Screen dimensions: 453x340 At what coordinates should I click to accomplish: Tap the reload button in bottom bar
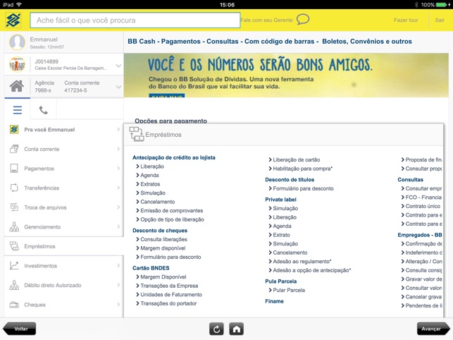coord(216,329)
